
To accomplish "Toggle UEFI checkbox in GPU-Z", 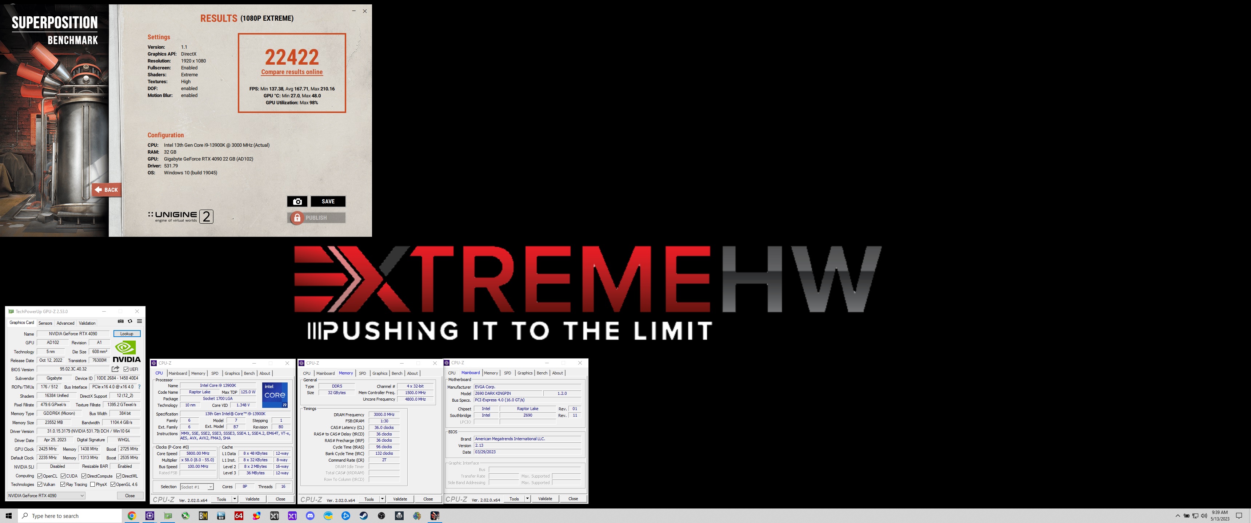I will [126, 369].
